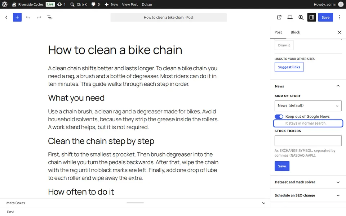Click the Draw it button

pyautogui.click(x=284, y=45)
